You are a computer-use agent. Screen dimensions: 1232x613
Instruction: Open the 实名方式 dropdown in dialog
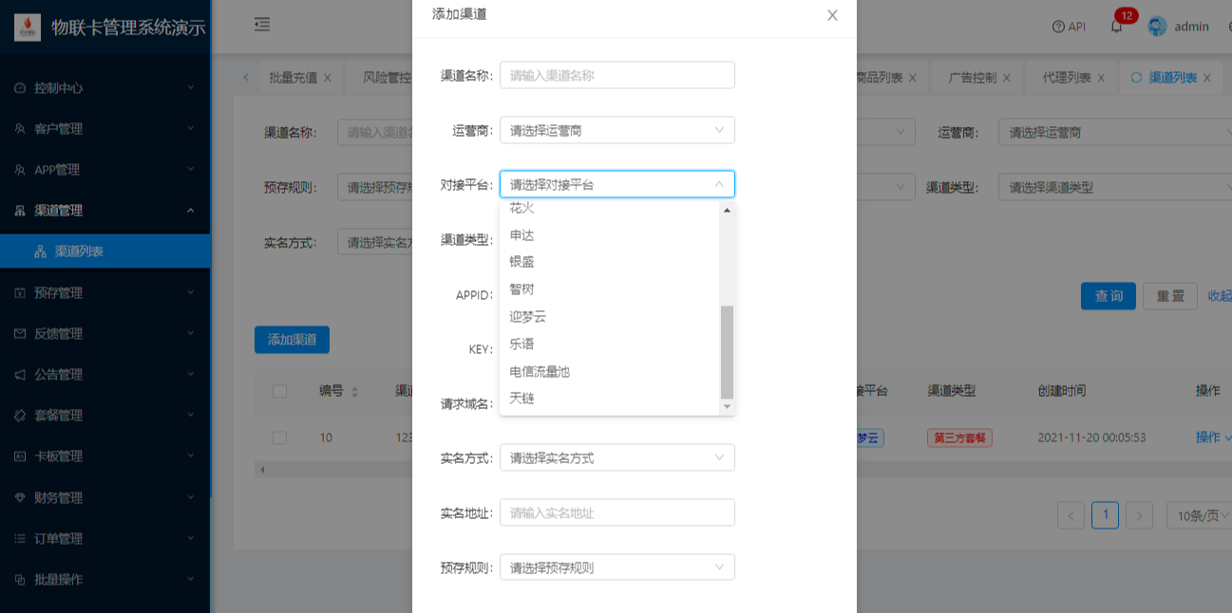pos(617,457)
